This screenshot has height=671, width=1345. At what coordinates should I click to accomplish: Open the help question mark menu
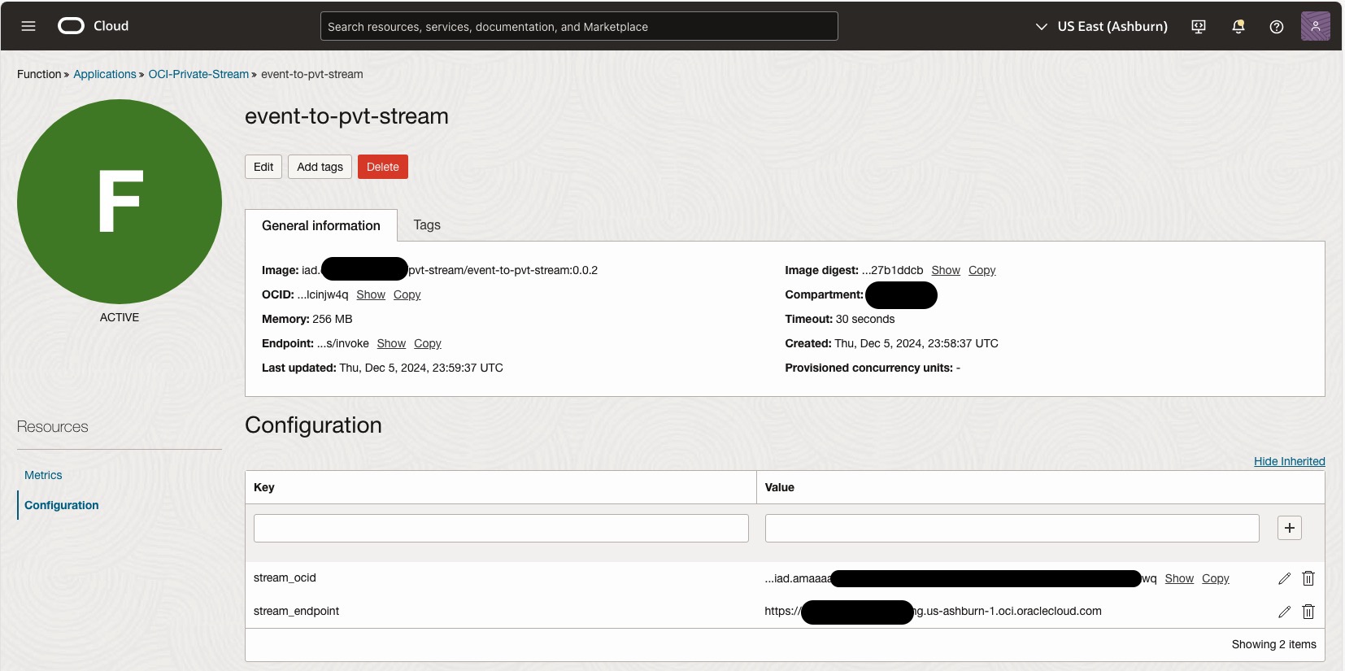coord(1277,27)
